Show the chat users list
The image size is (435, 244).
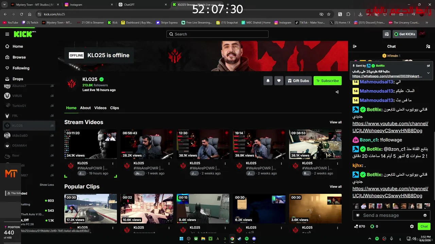click(x=428, y=46)
